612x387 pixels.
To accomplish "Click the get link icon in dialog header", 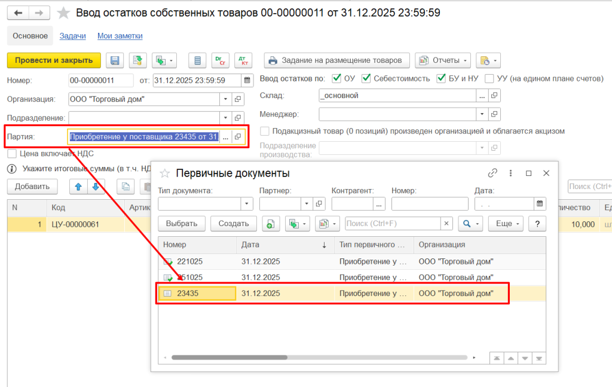I will pyautogui.click(x=492, y=173).
